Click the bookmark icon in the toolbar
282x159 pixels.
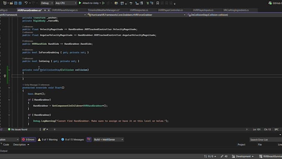(x=158, y=3)
